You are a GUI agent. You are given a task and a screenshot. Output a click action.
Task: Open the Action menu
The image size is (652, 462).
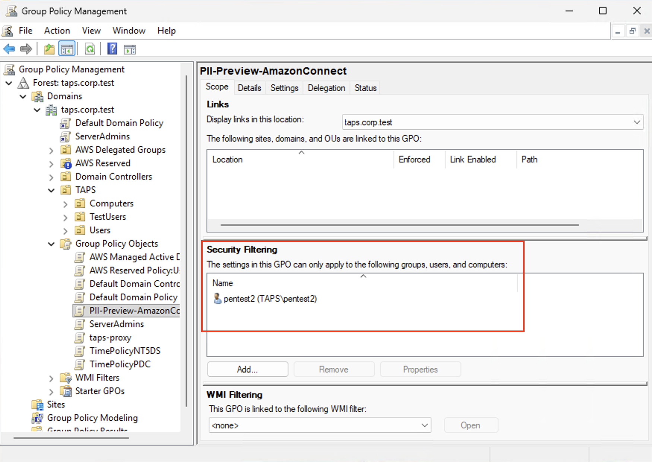pyautogui.click(x=57, y=31)
